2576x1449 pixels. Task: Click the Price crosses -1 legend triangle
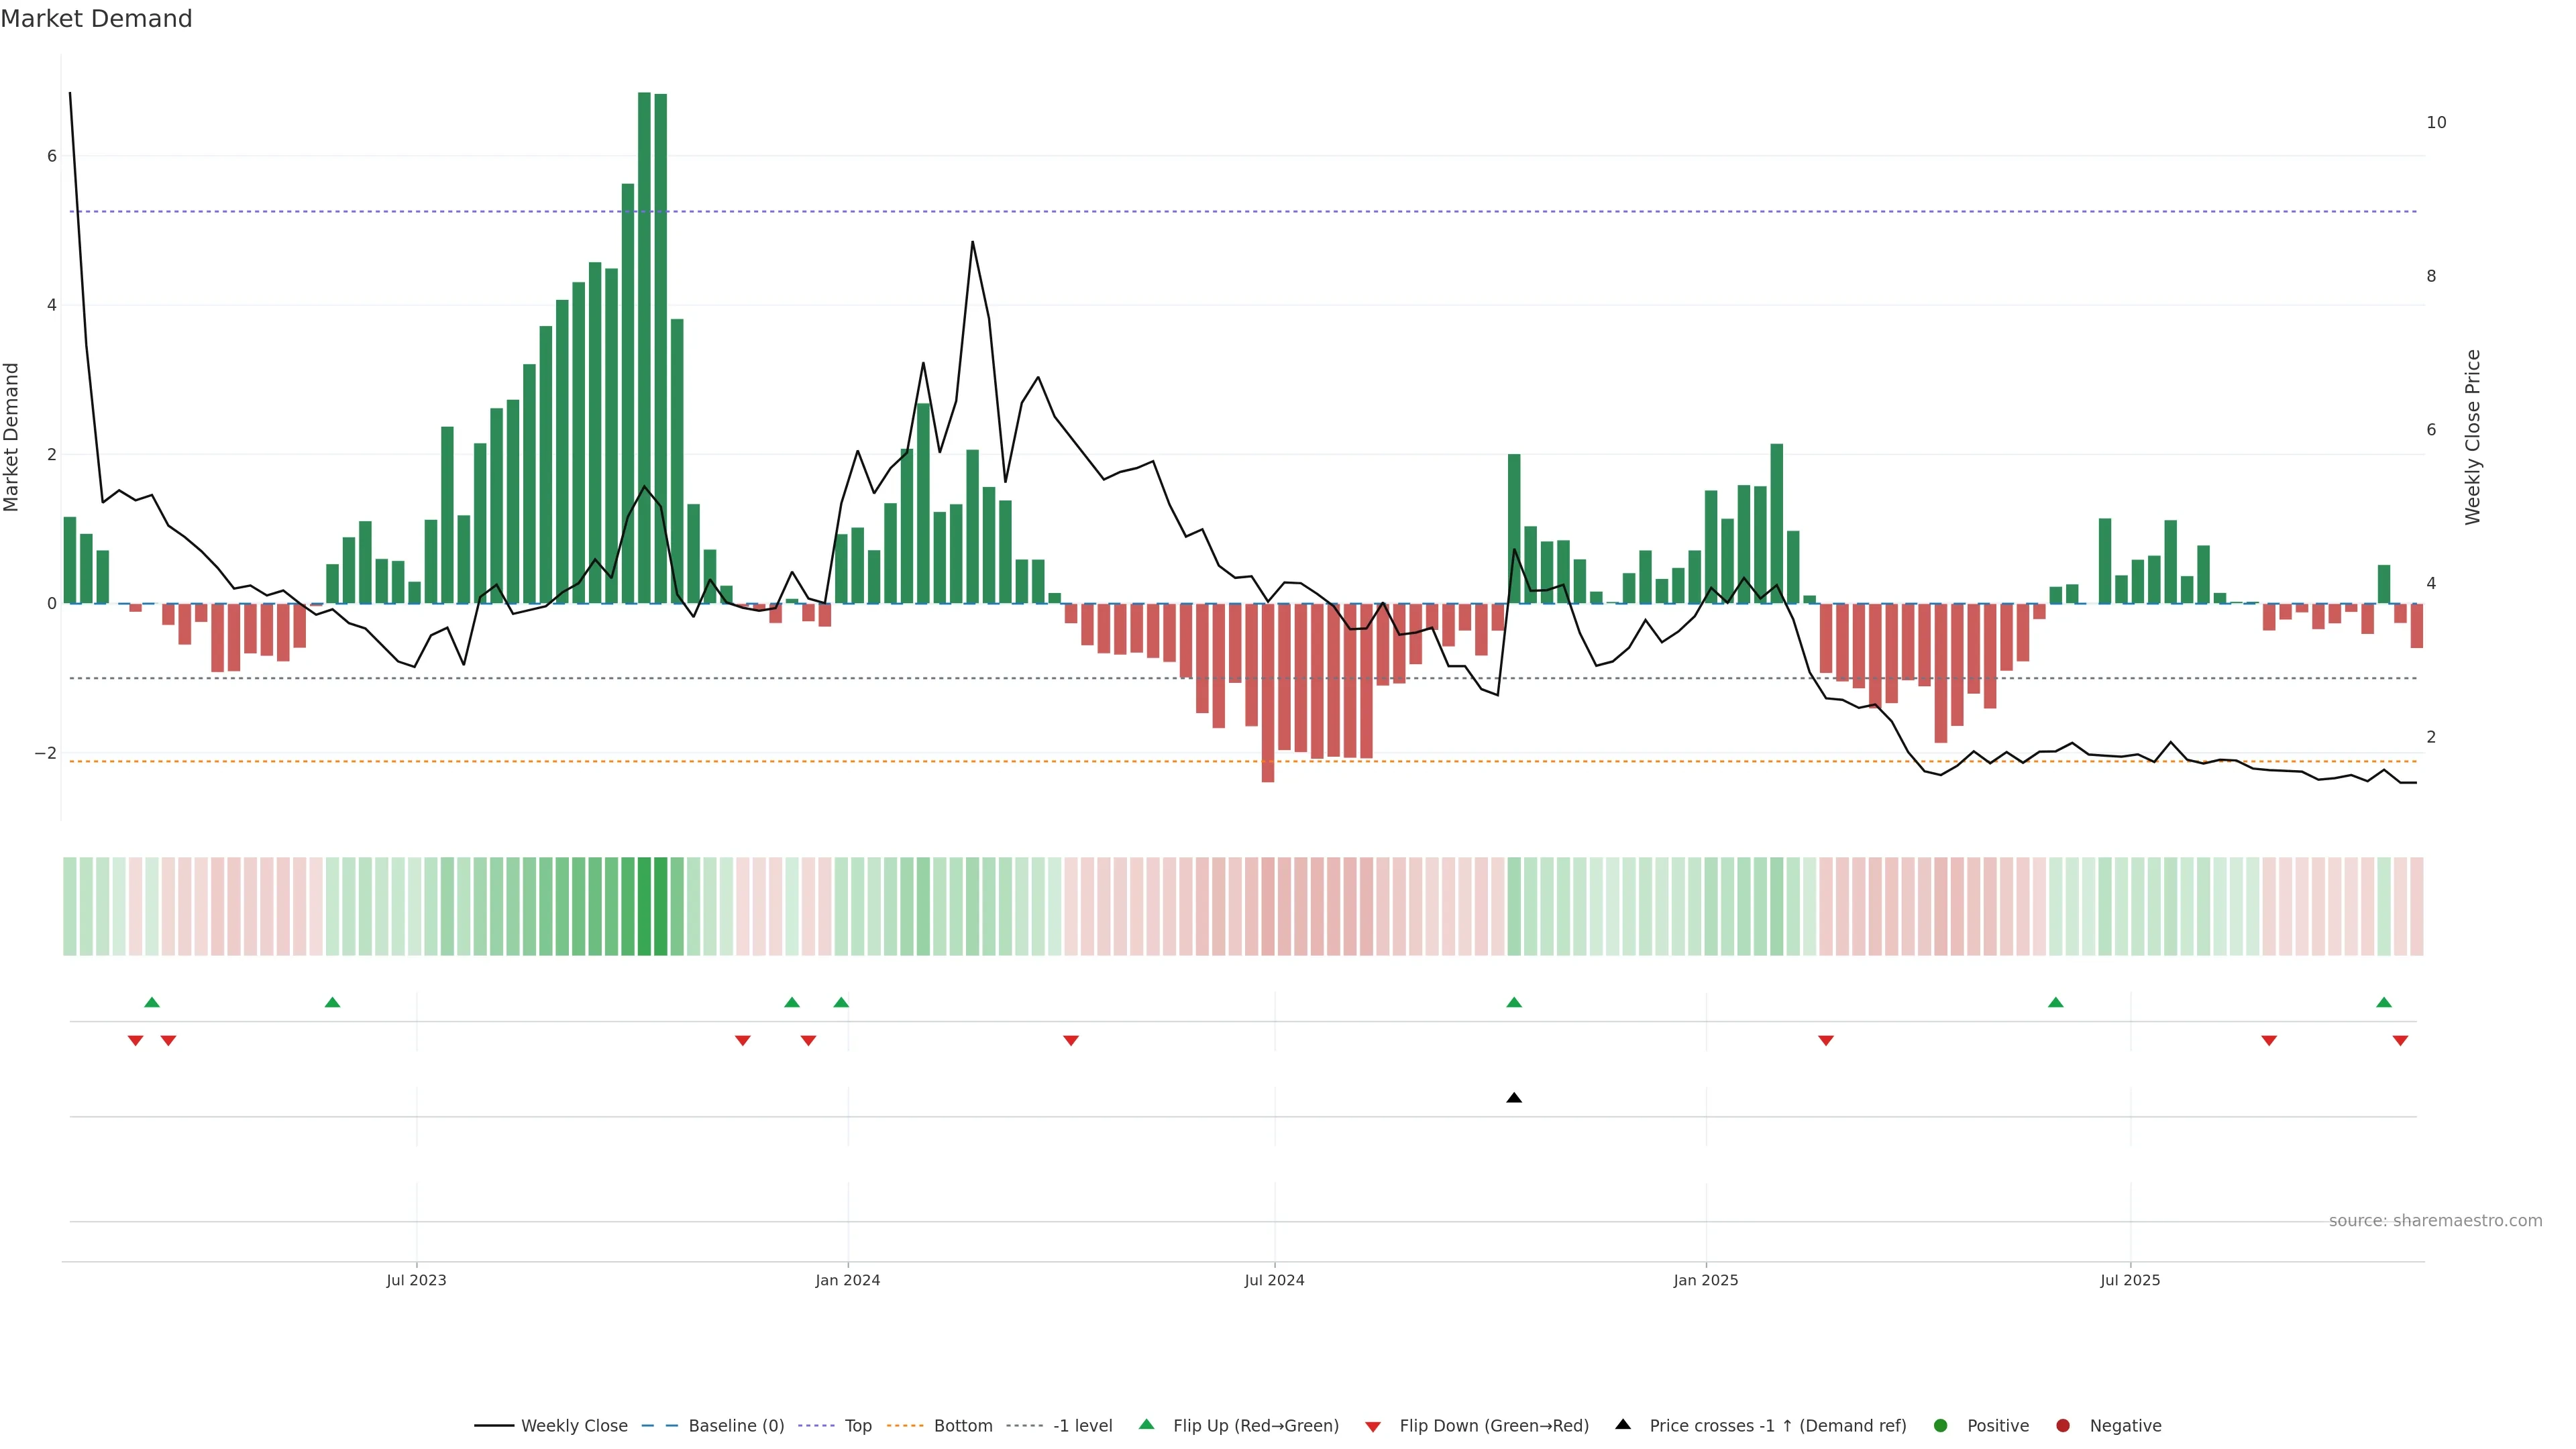tap(1623, 1424)
